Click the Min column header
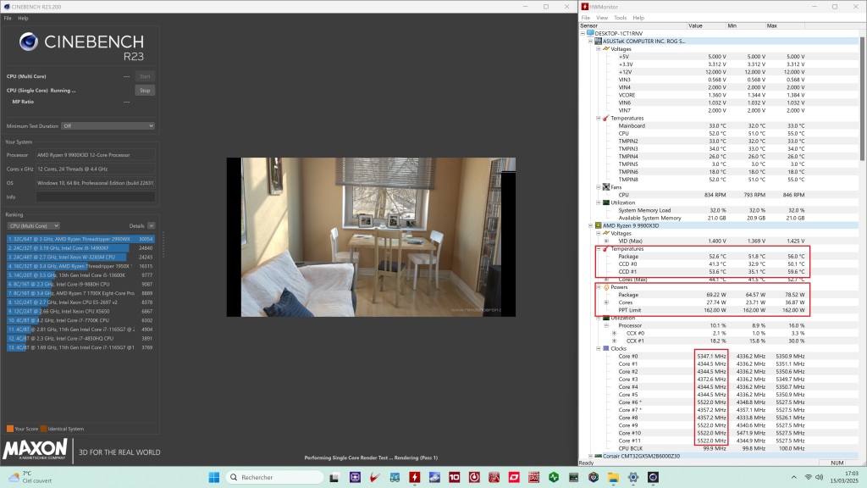The image size is (867, 488). coord(745,25)
